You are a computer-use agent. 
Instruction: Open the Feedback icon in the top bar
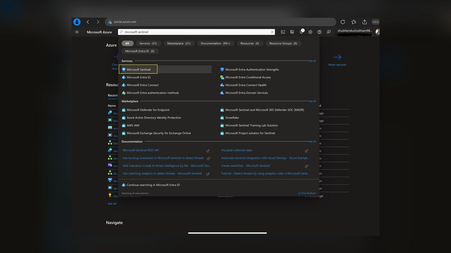(329, 32)
